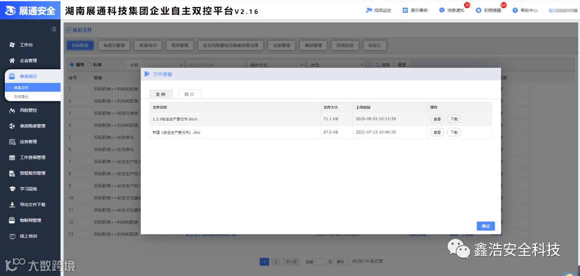This screenshot has height=276, width=580.
Task: Click the 体系文件名称 search input
Action: tap(216, 65)
